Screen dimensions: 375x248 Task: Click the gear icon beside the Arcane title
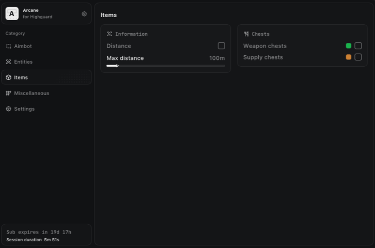pos(84,14)
